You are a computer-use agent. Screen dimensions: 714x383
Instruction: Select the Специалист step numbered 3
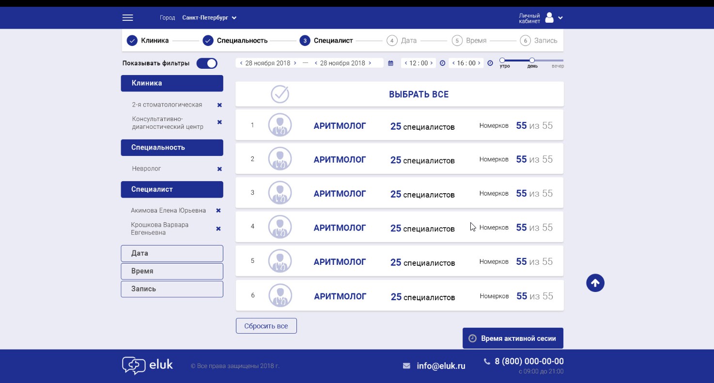[326, 41]
